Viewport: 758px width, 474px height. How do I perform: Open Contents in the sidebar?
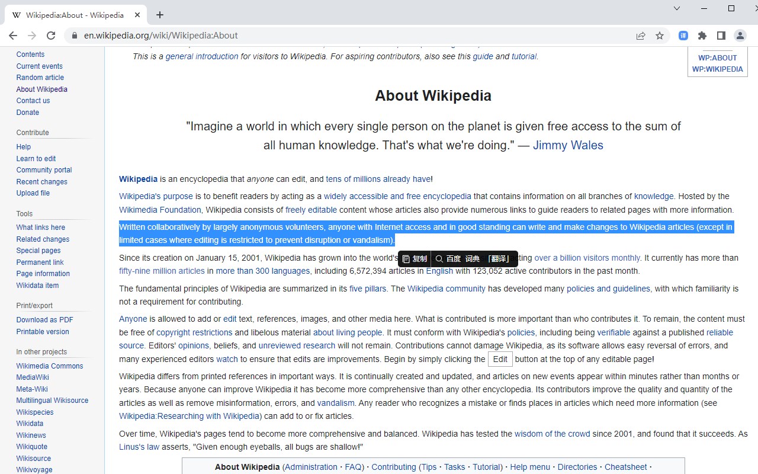tap(31, 55)
